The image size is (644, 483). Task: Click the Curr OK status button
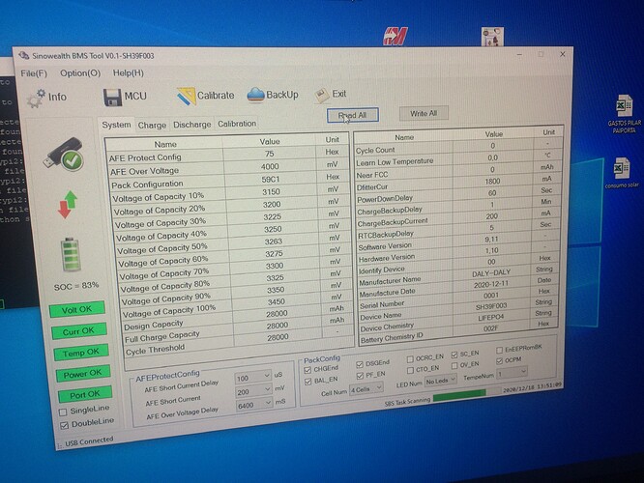click(x=79, y=330)
